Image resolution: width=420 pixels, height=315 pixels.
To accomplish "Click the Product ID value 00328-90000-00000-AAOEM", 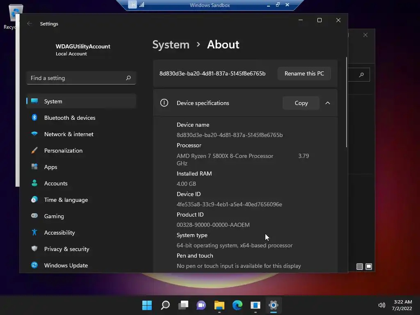I will (x=213, y=225).
